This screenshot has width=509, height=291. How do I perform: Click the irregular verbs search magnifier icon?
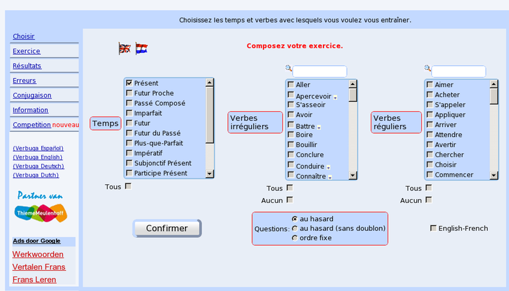pos(288,68)
